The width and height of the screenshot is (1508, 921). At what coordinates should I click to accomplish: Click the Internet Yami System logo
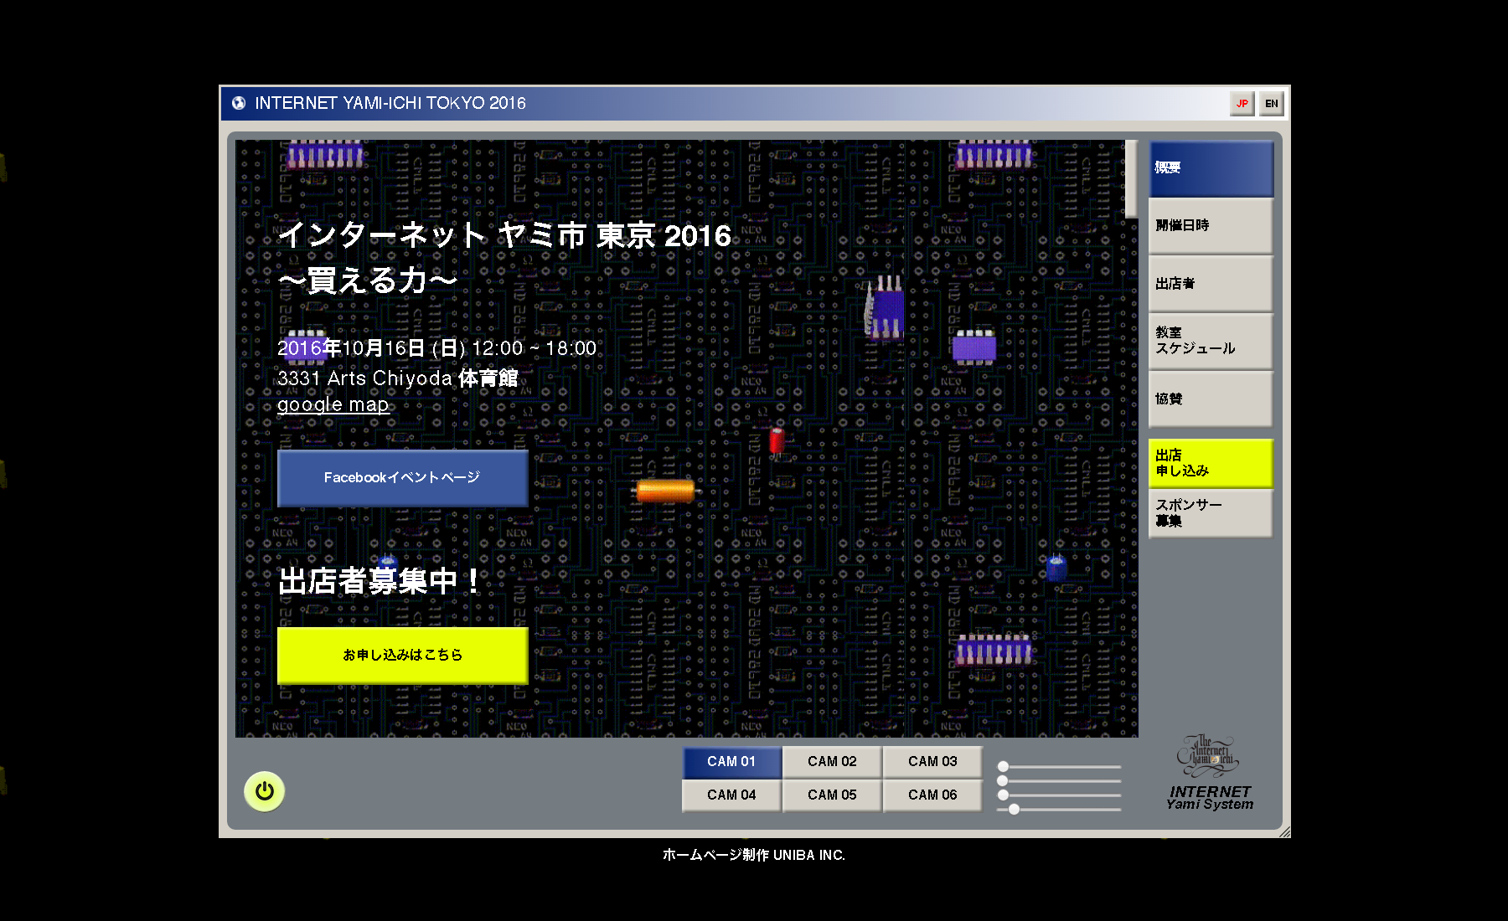tap(1209, 773)
